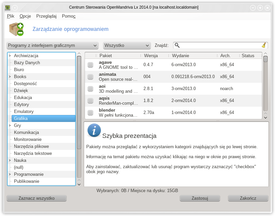
Task: Click version 1.8.2 of aqsis
Action: (148, 100)
